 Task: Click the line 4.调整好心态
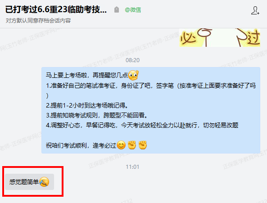142,126
